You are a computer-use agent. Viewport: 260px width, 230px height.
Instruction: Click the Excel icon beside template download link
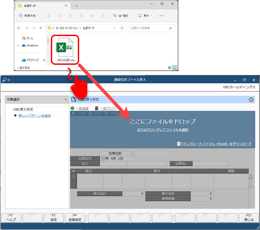coord(179,144)
